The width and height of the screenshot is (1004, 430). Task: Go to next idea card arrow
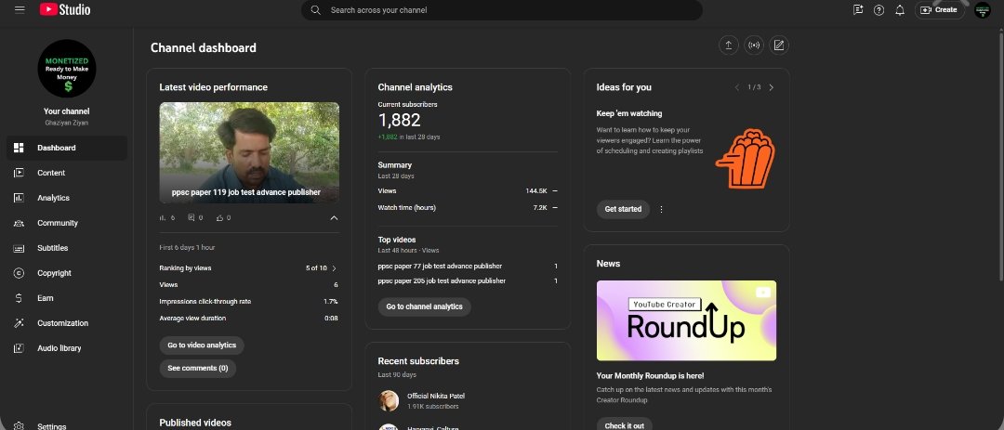[771, 87]
